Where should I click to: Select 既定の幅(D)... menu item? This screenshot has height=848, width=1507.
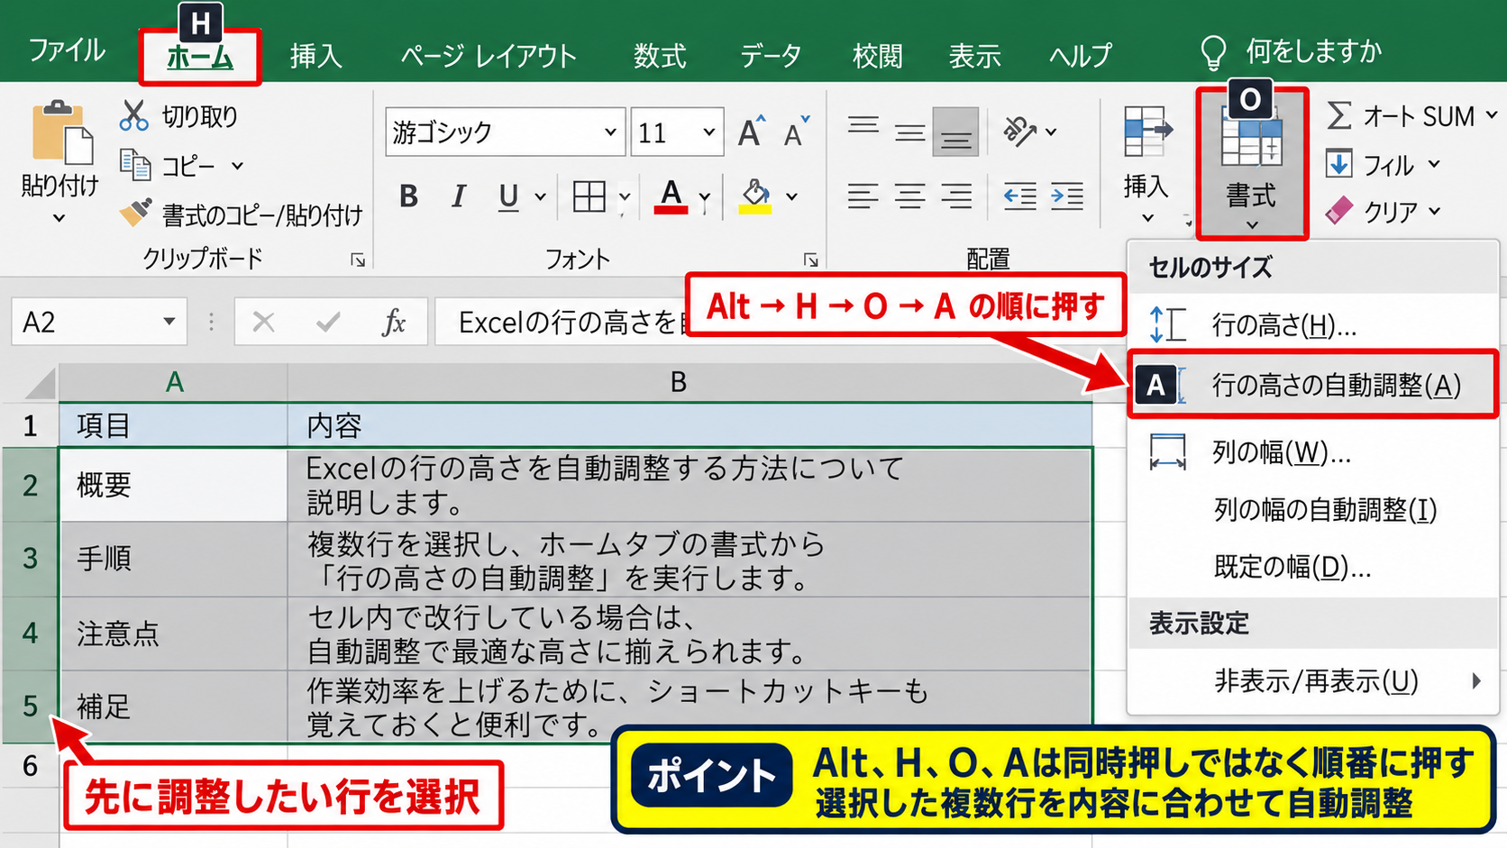1312,566
